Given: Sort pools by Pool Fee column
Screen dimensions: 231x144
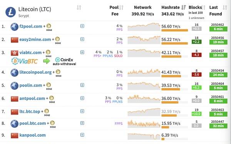Looking at the screenshot, I should [x=121, y=7].
